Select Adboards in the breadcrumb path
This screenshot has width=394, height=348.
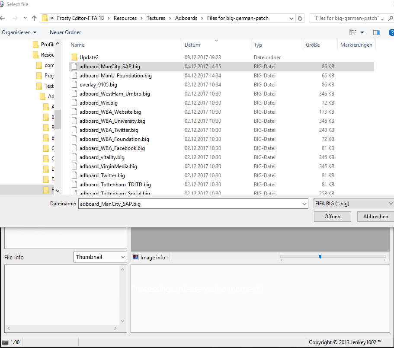click(186, 18)
